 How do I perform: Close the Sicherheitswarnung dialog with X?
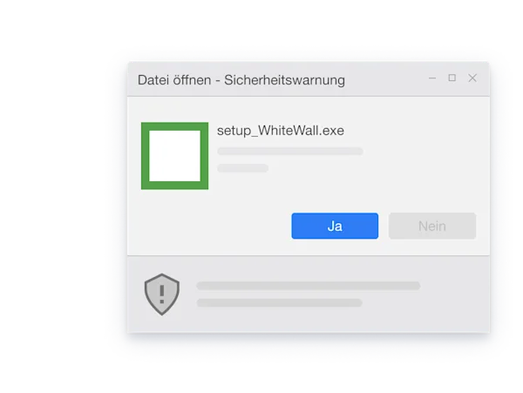tap(472, 78)
